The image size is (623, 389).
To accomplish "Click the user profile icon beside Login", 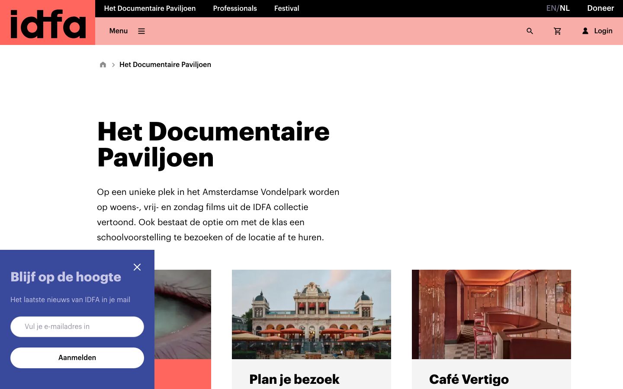I will coord(585,31).
